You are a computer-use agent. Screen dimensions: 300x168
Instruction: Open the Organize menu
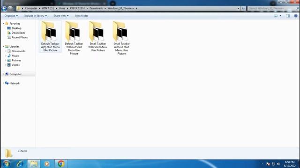(x=11, y=16)
